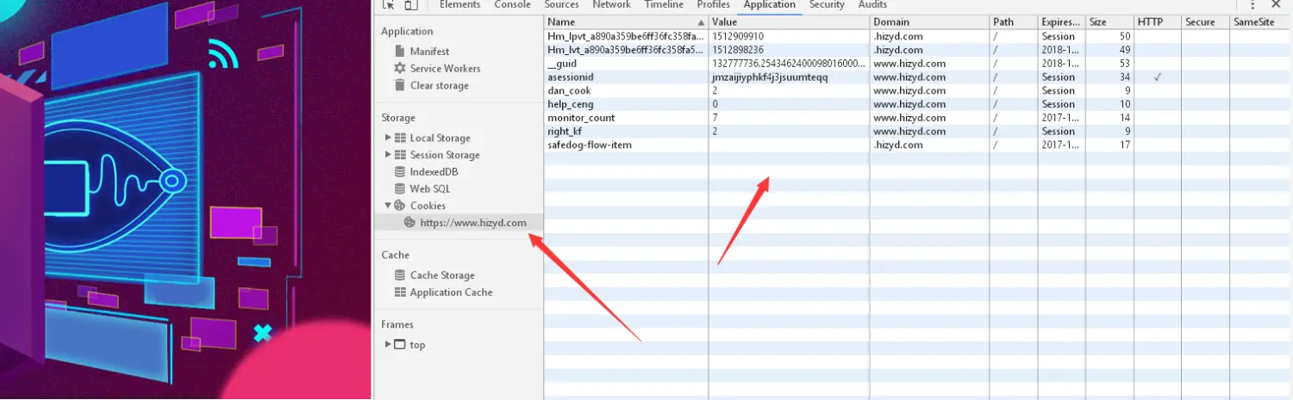Viewport: 1293px width, 400px height.
Task: Click the value 1512909910
Action: (x=738, y=36)
